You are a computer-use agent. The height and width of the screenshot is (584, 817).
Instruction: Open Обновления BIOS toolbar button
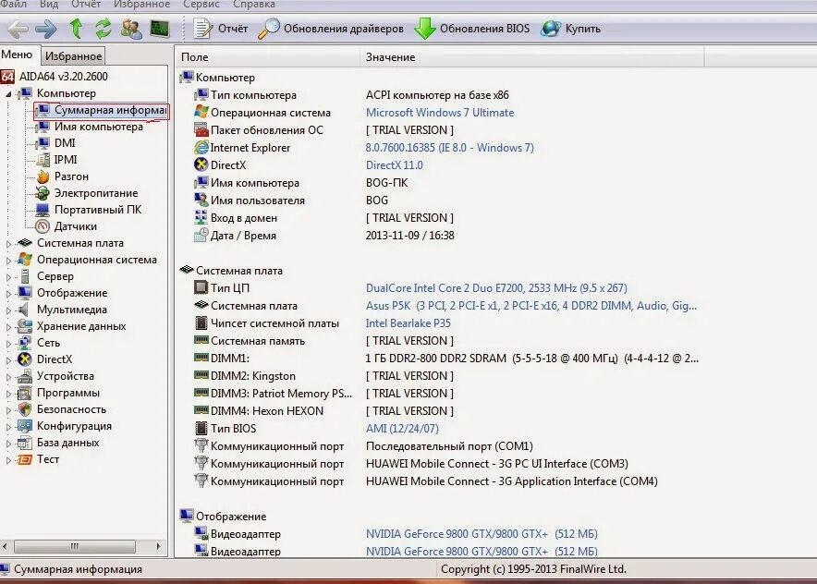(472, 29)
